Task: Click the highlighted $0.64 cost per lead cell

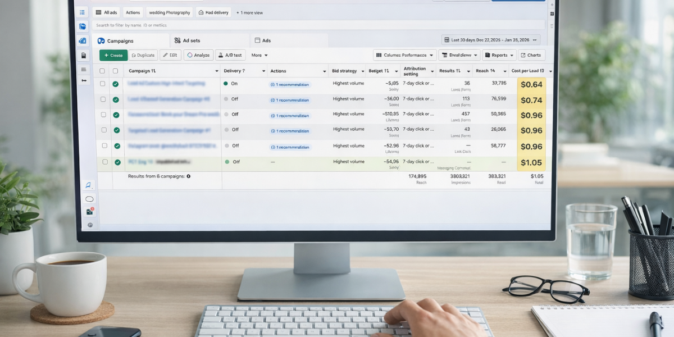Action: pyautogui.click(x=531, y=85)
